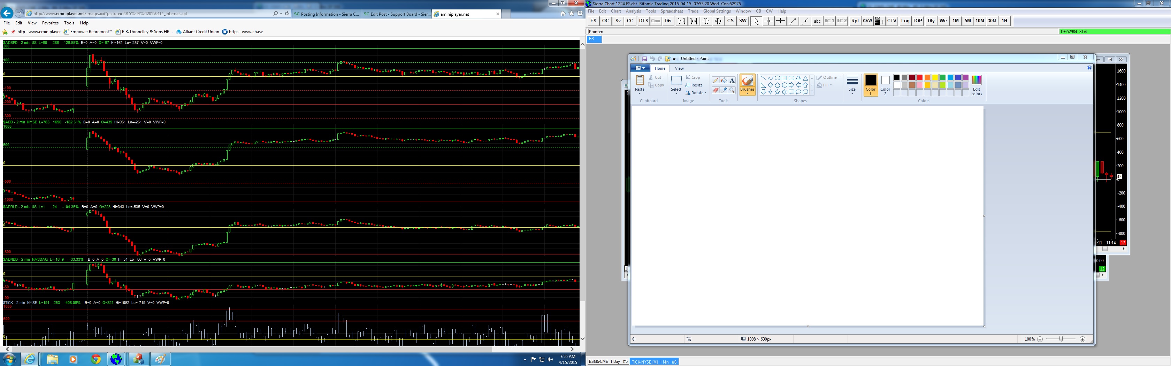Open the Favorites menu in Internet Explorer

[51, 23]
